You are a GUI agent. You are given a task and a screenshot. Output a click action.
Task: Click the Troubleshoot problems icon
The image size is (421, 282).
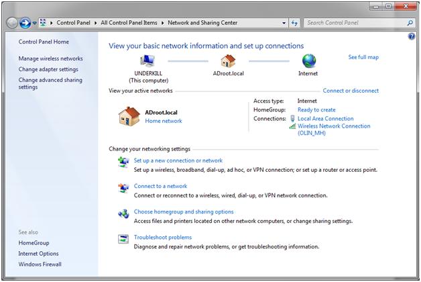[123, 238]
